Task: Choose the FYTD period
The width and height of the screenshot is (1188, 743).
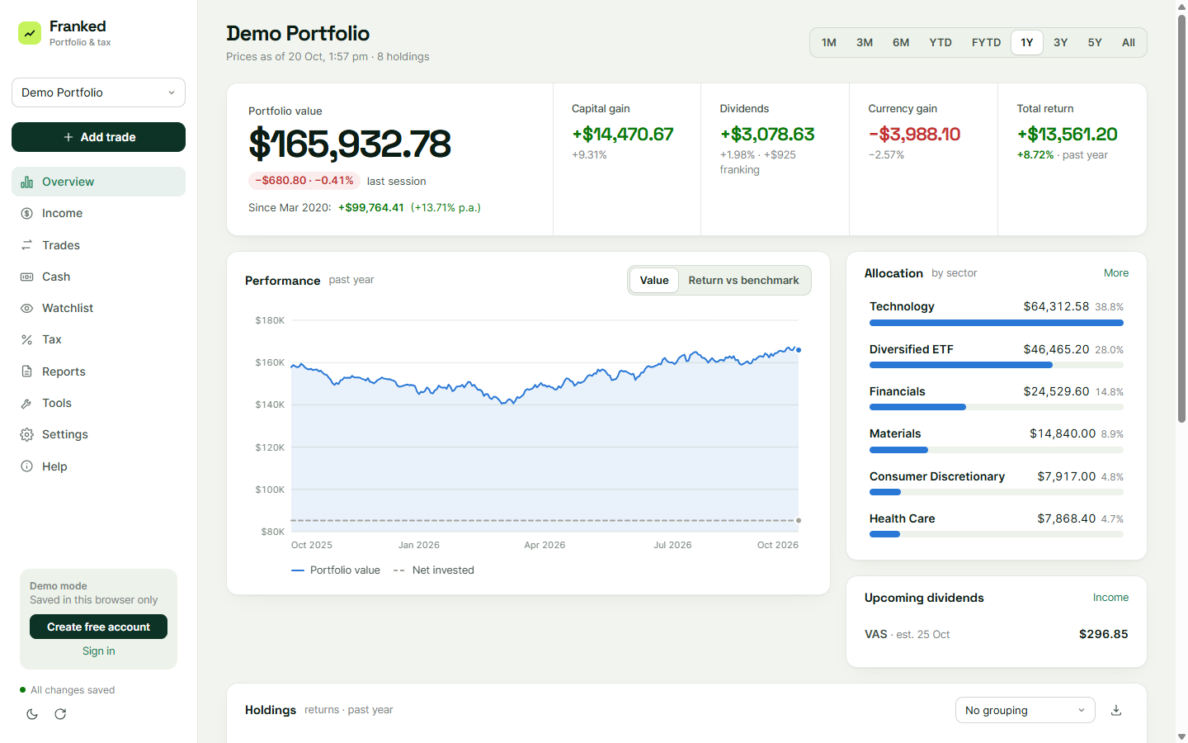Action: tap(986, 42)
